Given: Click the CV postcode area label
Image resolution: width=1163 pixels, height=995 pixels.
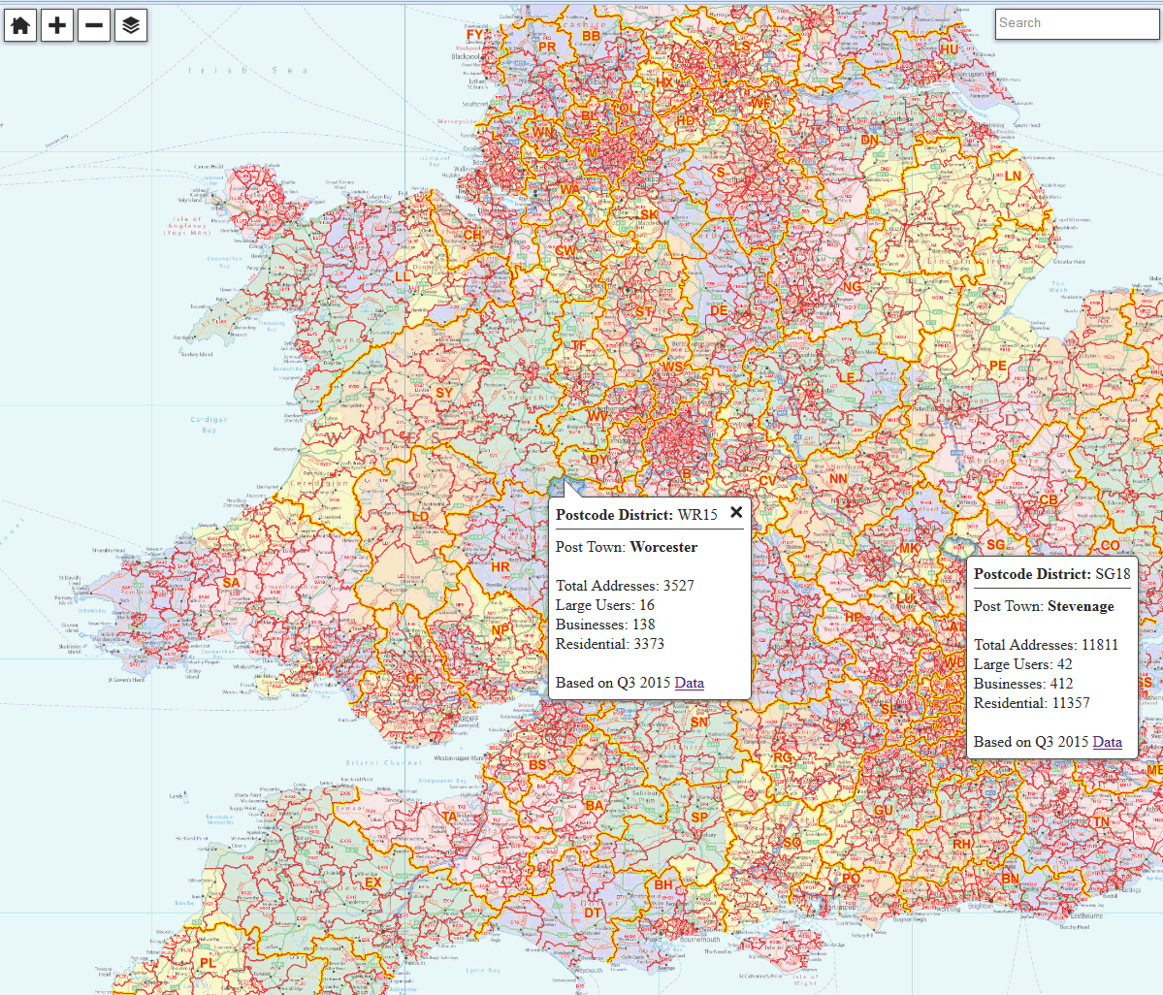Looking at the screenshot, I should pos(767,480).
